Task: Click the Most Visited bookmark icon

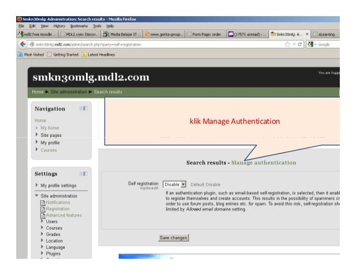Action: pyautogui.click(x=20, y=55)
